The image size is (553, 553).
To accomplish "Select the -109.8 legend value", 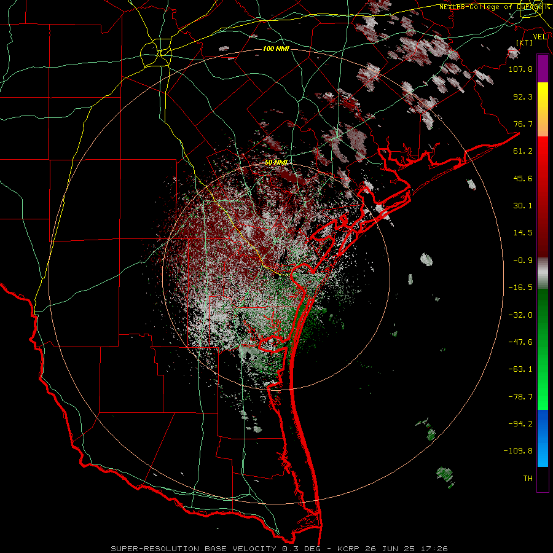I will (518, 451).
